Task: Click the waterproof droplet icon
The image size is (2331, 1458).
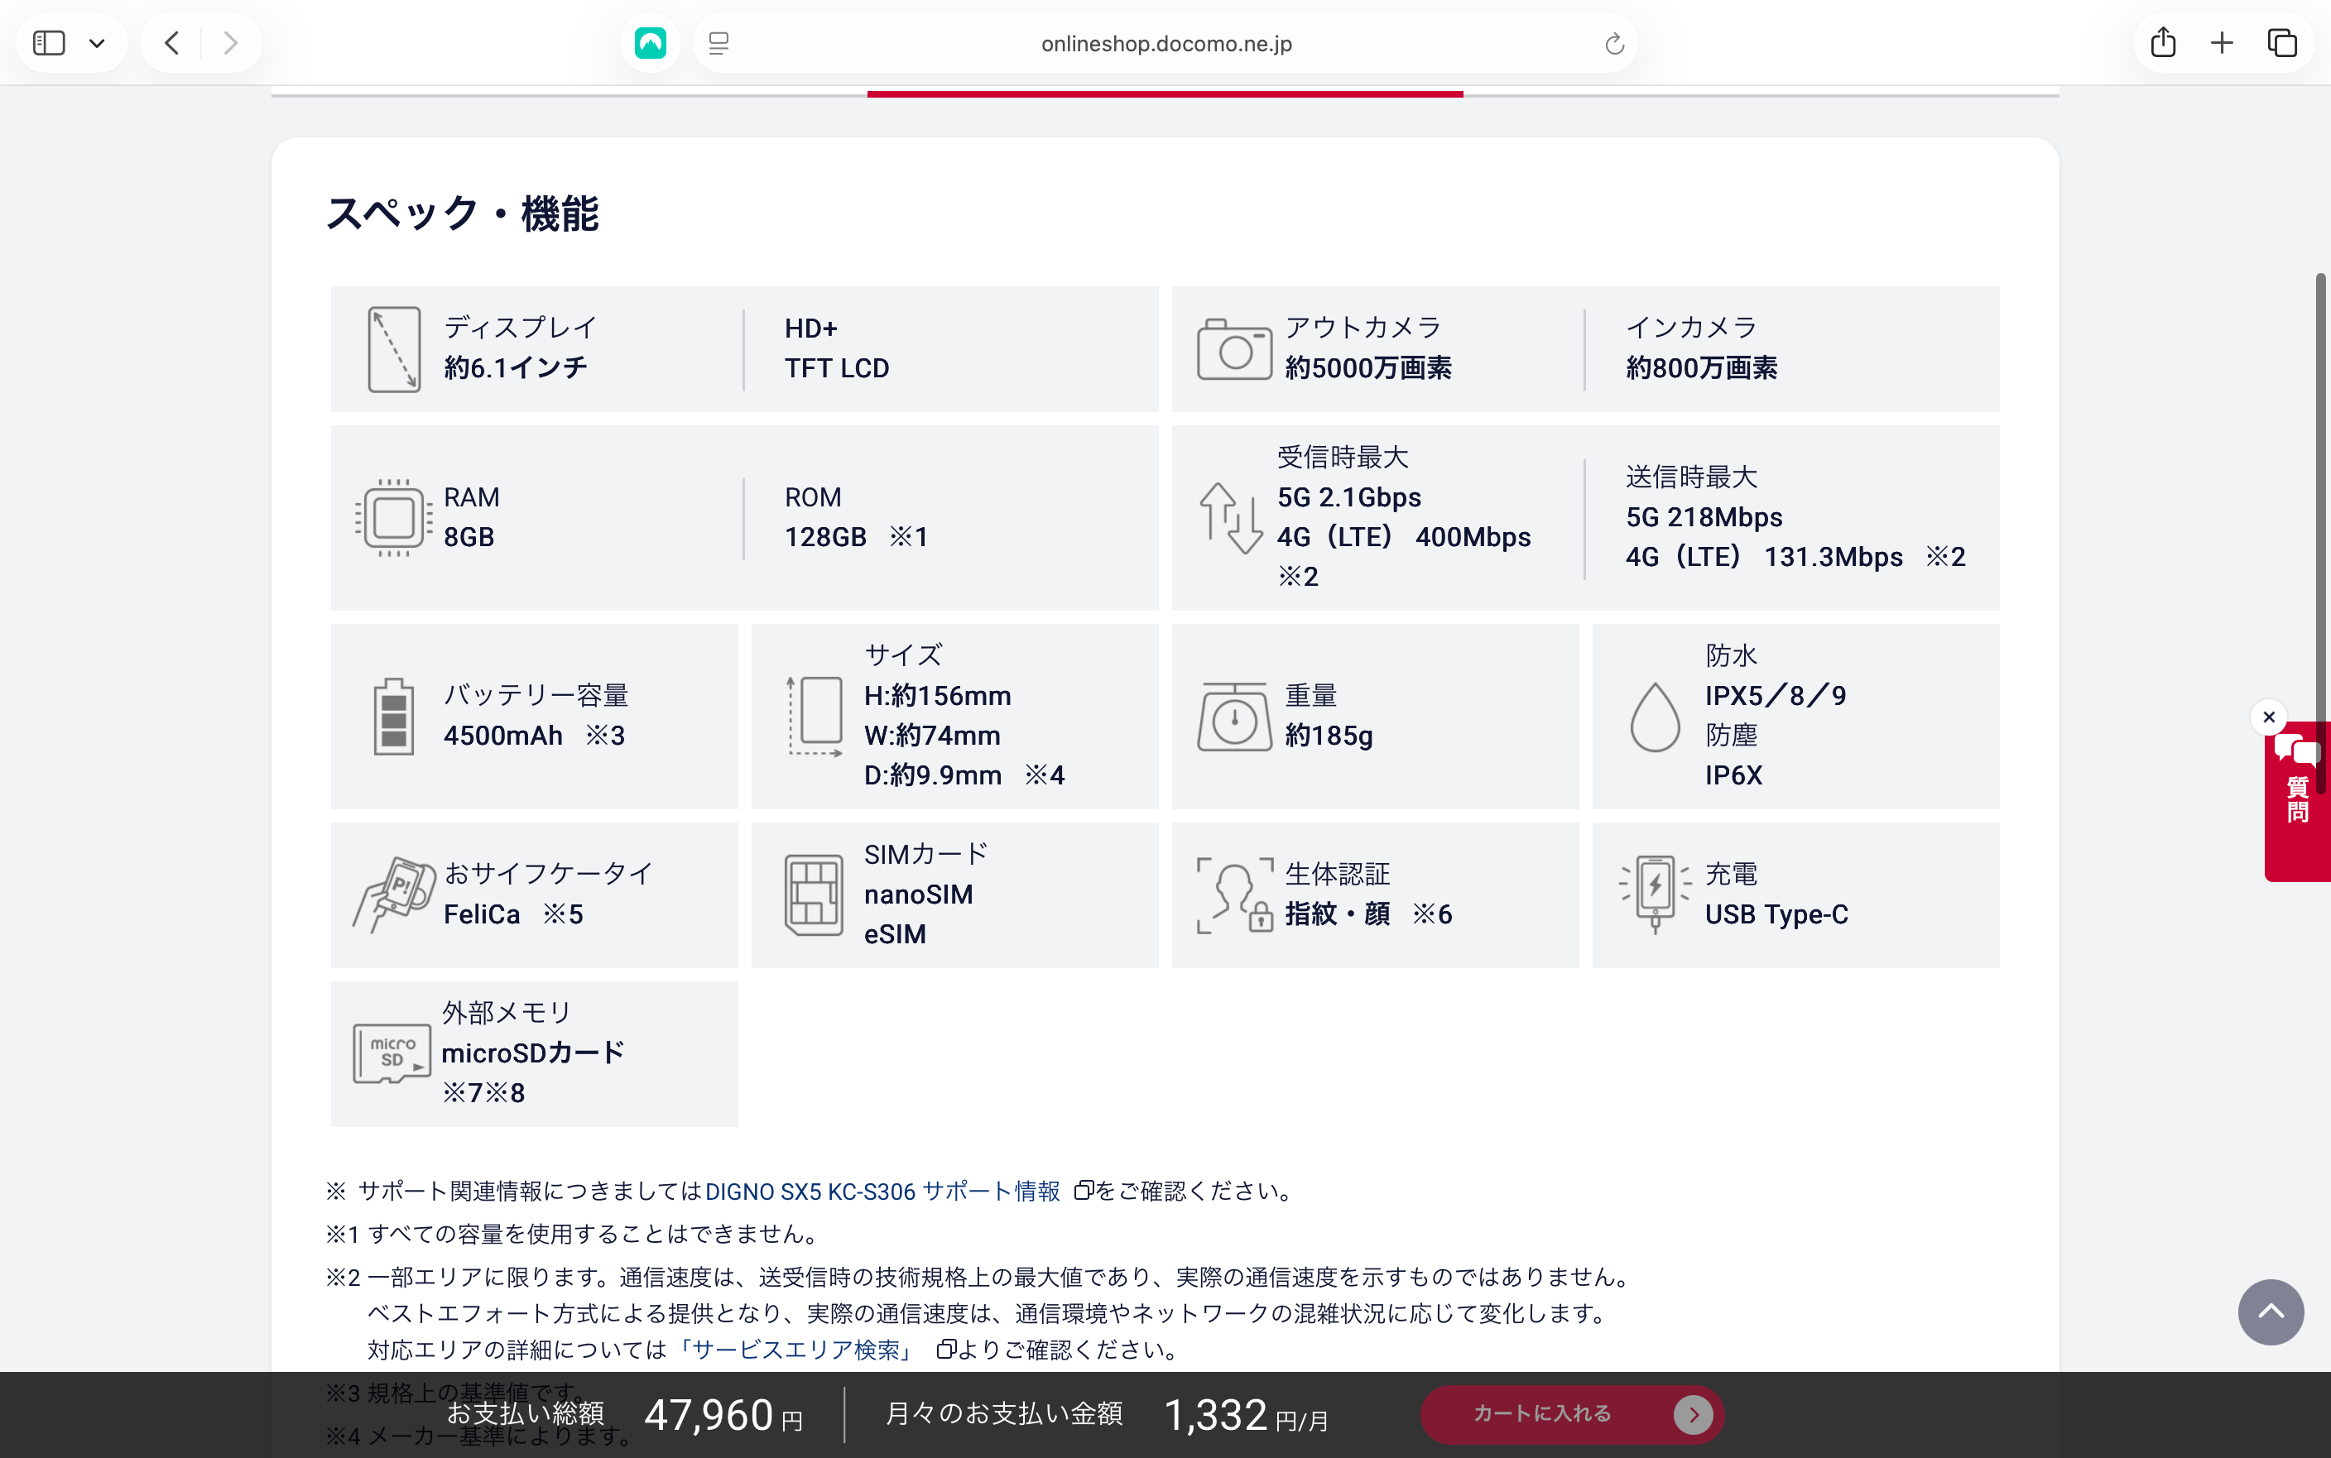Action: coord(1655,716)
